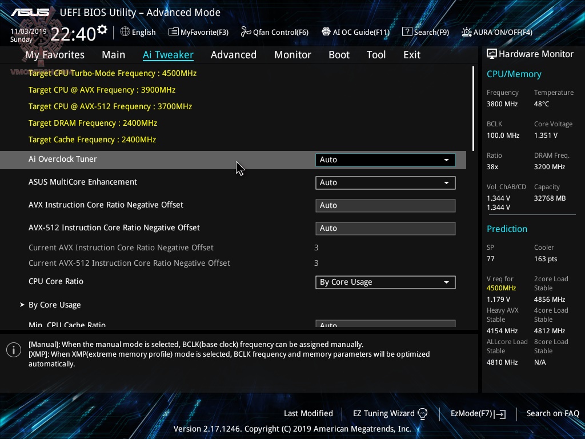Image resolution: width=585 pixels, height=439 pixels.
Task: Click the EzMode exit arrow icon
Action: click(500, 414)
